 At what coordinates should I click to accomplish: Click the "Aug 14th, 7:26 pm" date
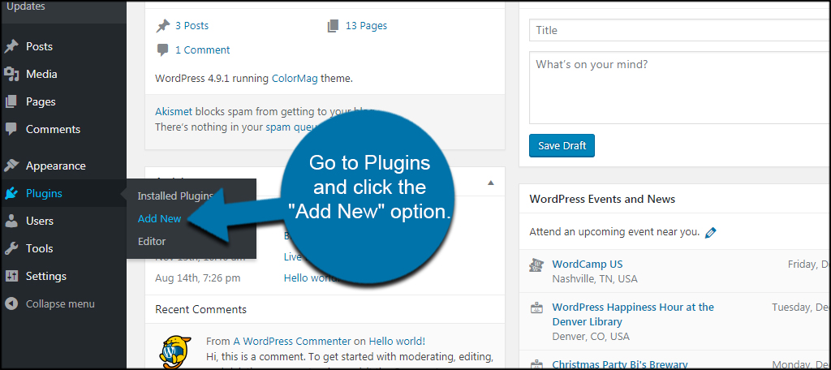coord(198,277)
